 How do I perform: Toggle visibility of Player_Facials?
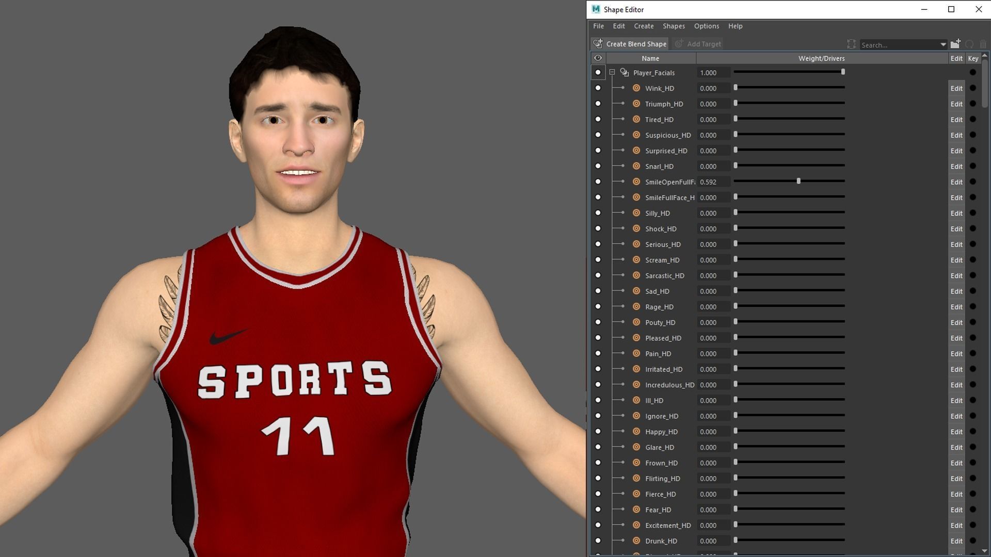(x=598, y=73)
